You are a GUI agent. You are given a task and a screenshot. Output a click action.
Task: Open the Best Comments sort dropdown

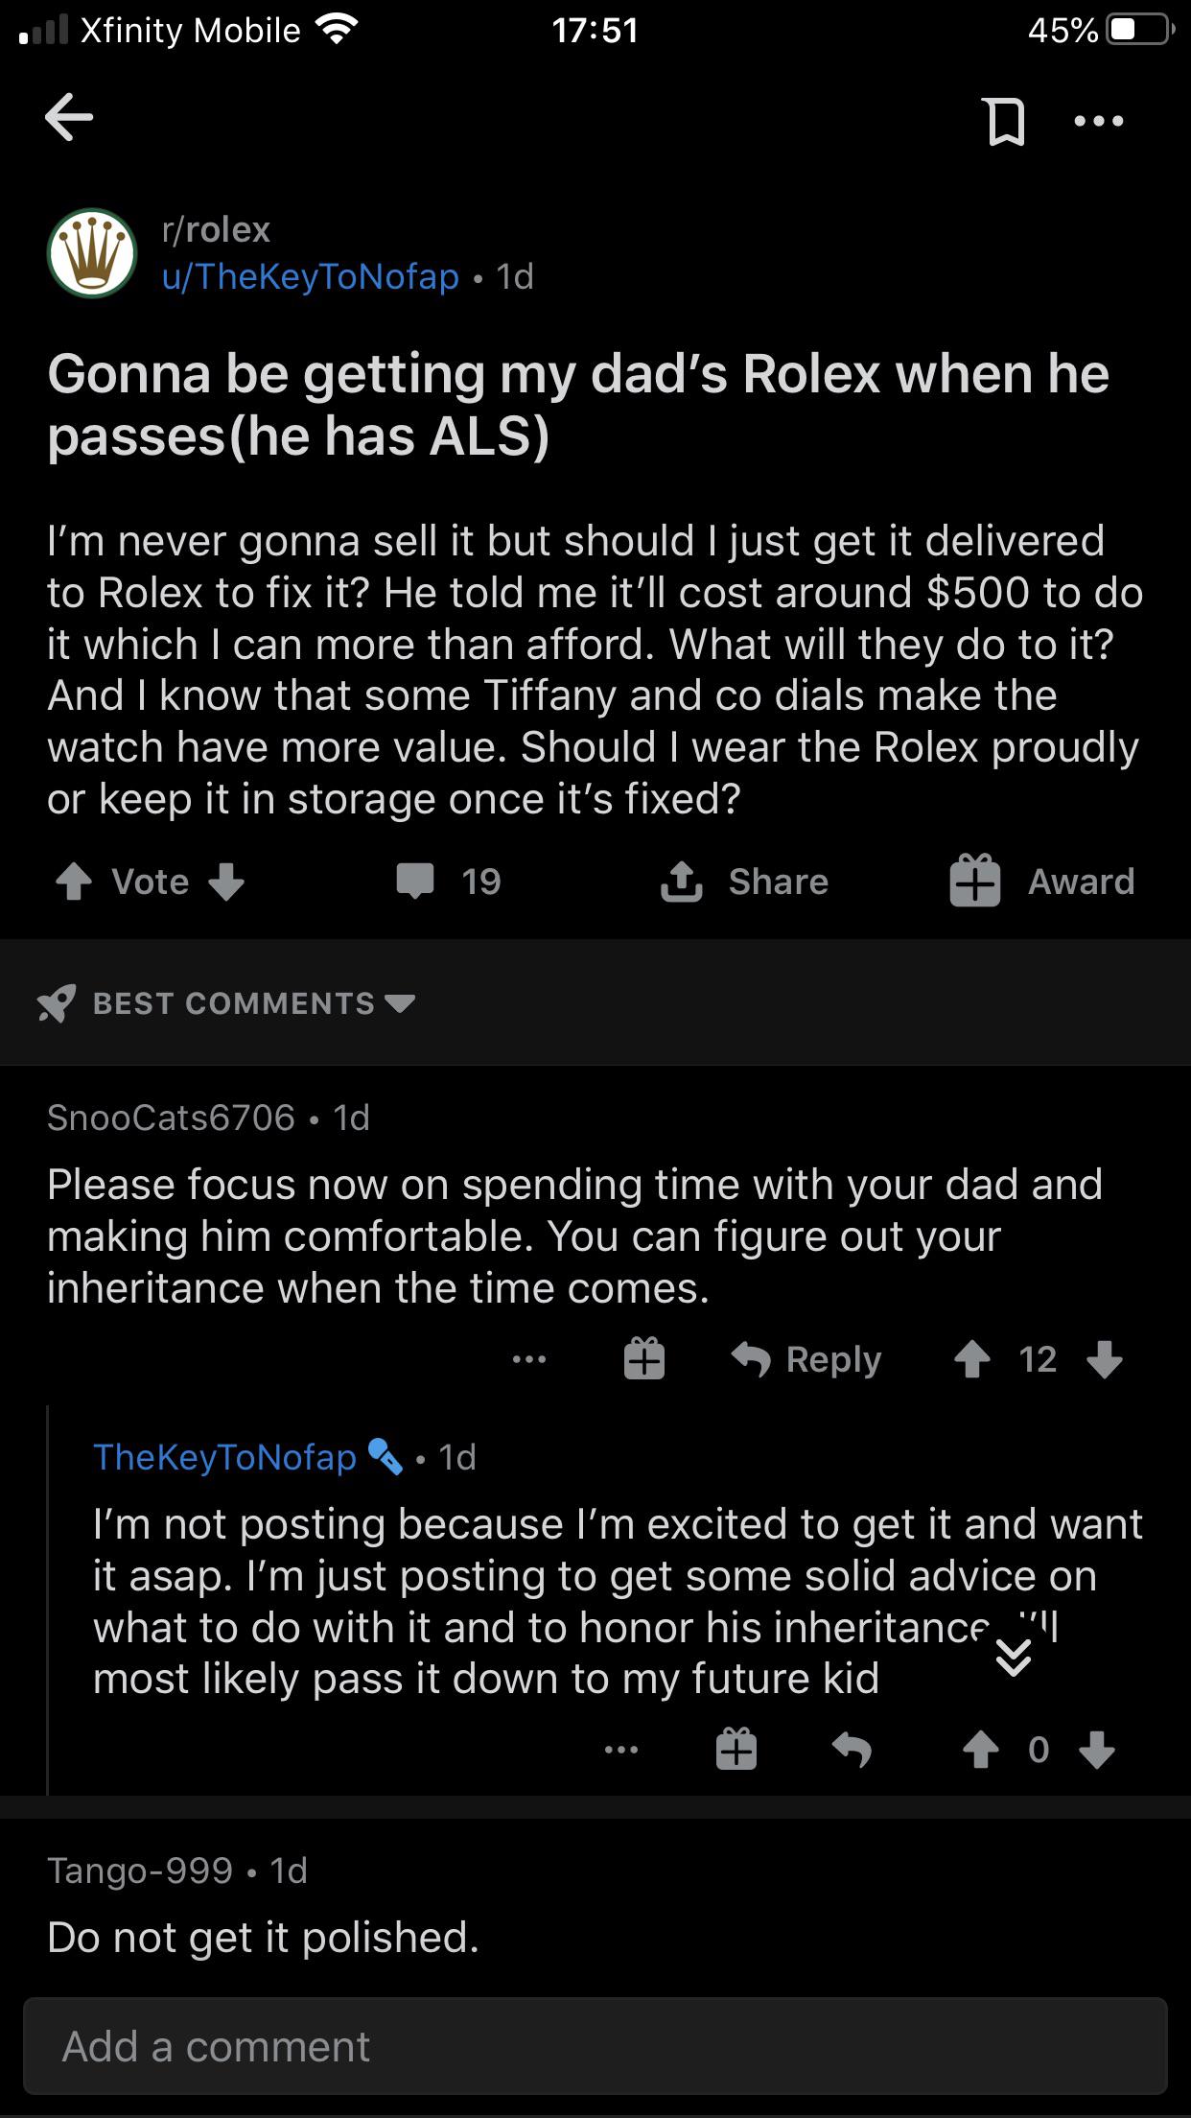click(230, 1002)
